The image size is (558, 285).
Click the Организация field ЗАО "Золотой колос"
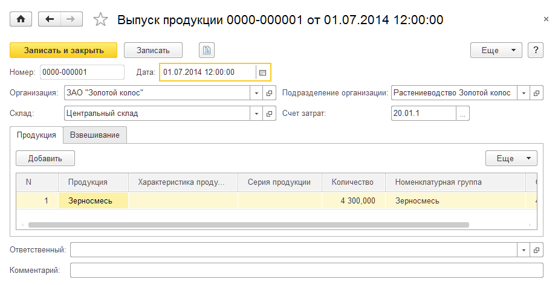coord(157,93)
